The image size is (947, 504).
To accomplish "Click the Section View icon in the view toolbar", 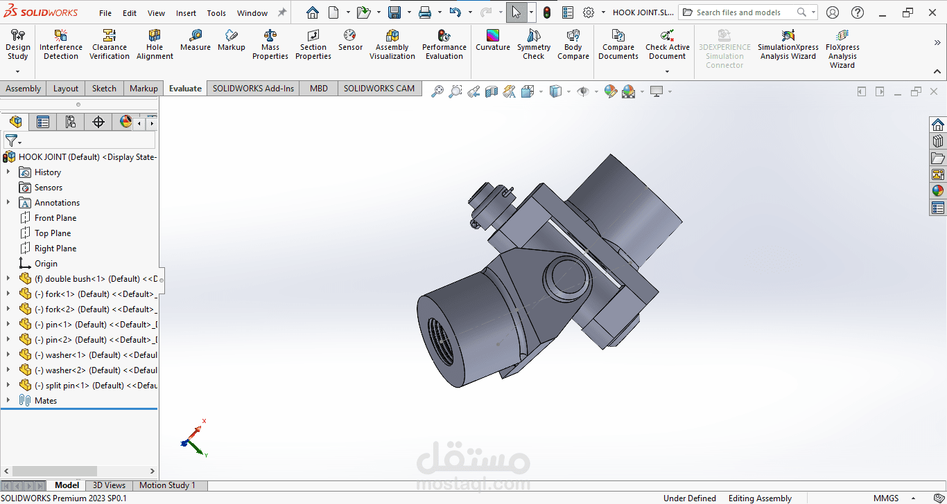I will tap(492, 91).
